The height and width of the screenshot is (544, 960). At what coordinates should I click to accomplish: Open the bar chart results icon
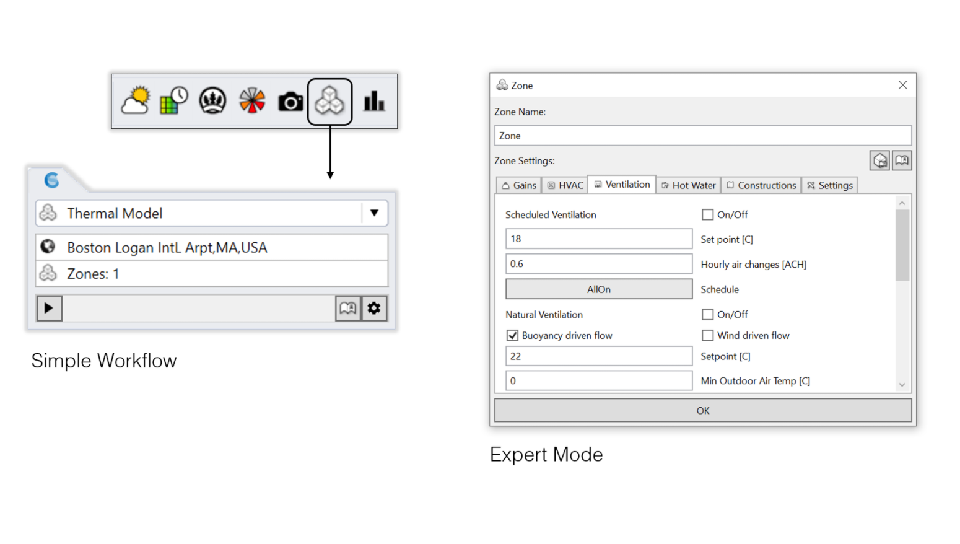(373, 101)
